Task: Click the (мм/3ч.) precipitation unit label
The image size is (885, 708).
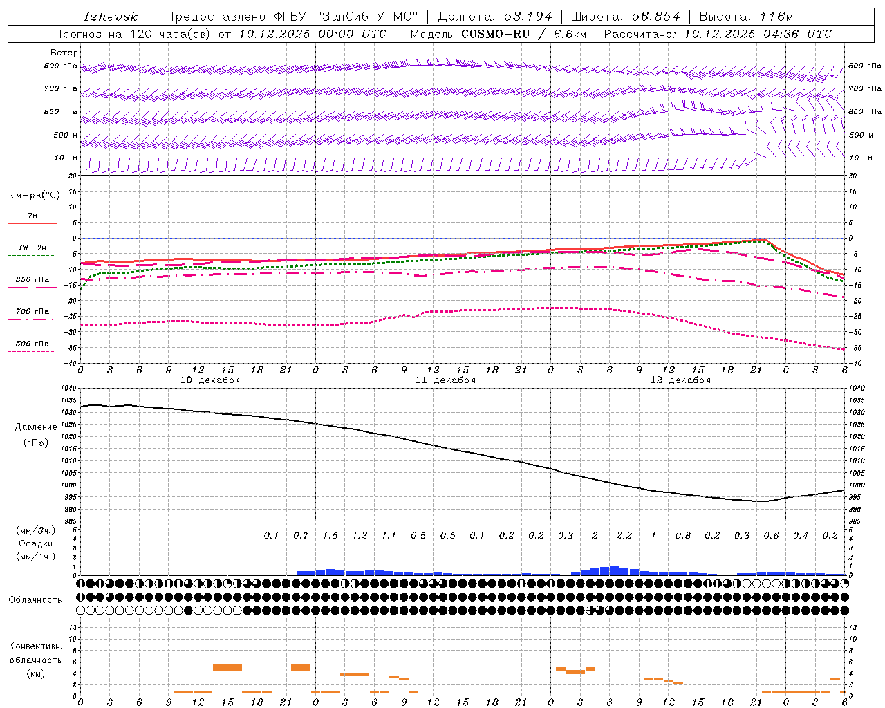Action: pos(36,530)
